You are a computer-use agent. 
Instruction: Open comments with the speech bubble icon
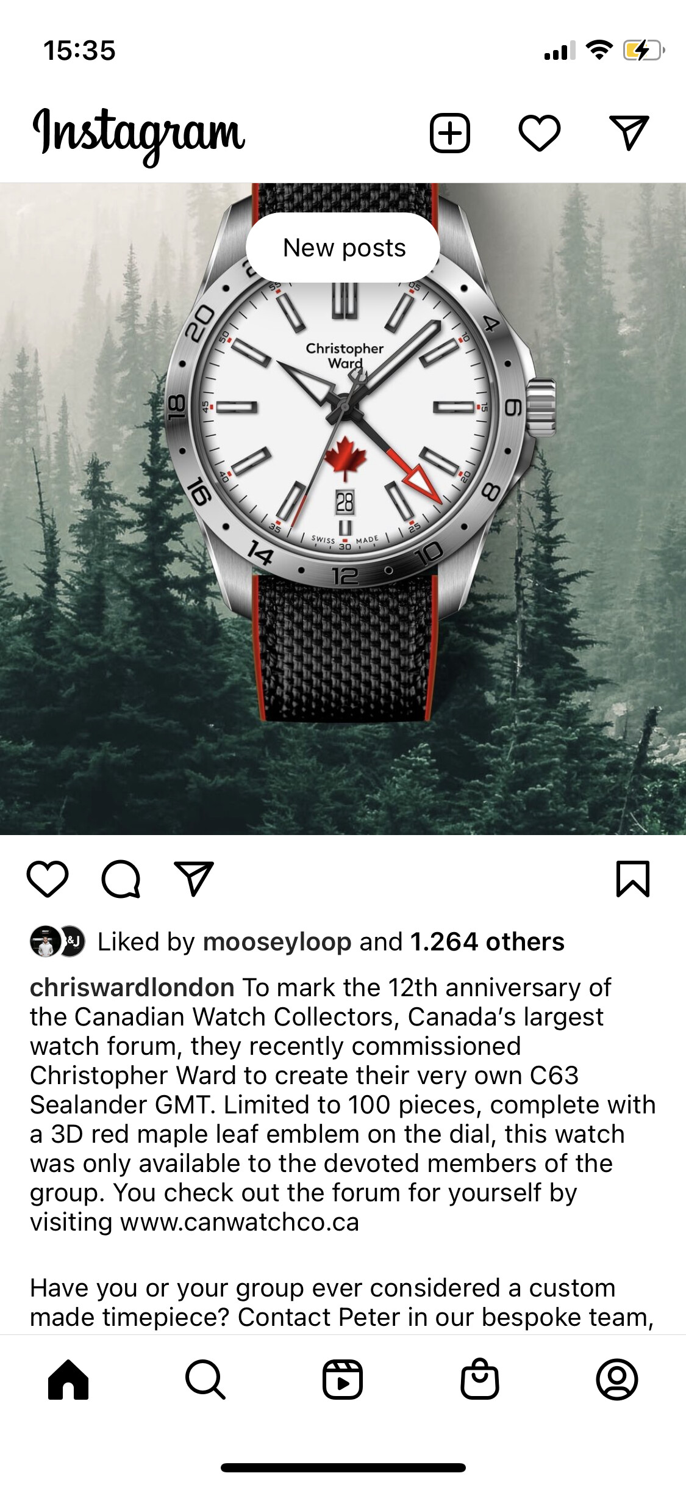pyautogui.click(x=121, y=879)
